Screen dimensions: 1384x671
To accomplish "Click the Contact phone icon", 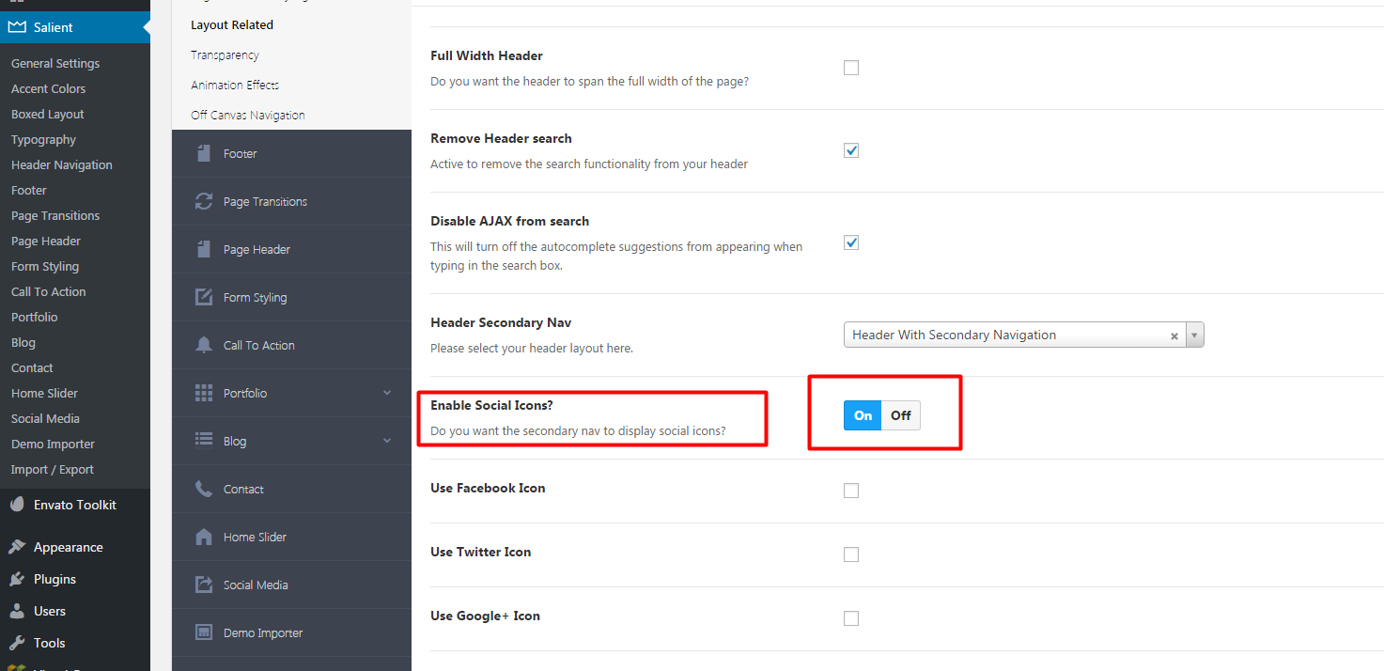I will click(x=203, y=489).
